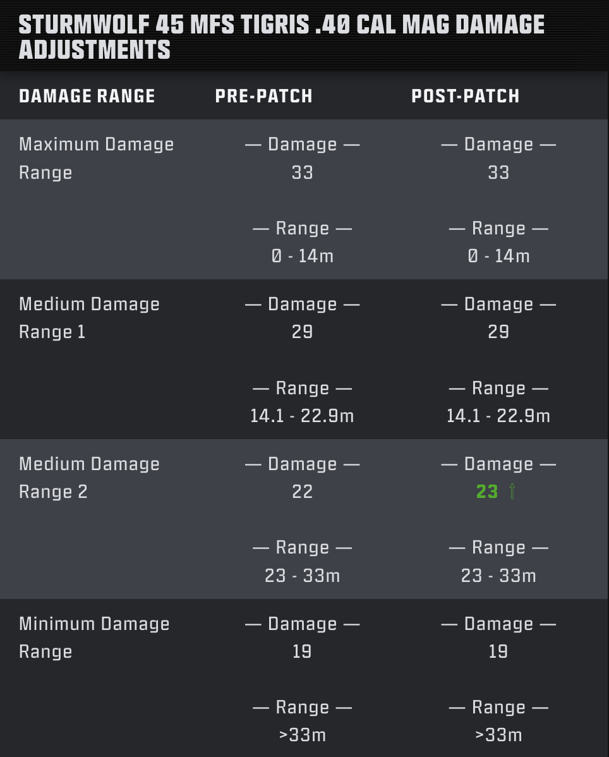This screenshot has height=757, width=609.
Task: Click the pre-patch >33m range value
Action: [x=302, y=735]
